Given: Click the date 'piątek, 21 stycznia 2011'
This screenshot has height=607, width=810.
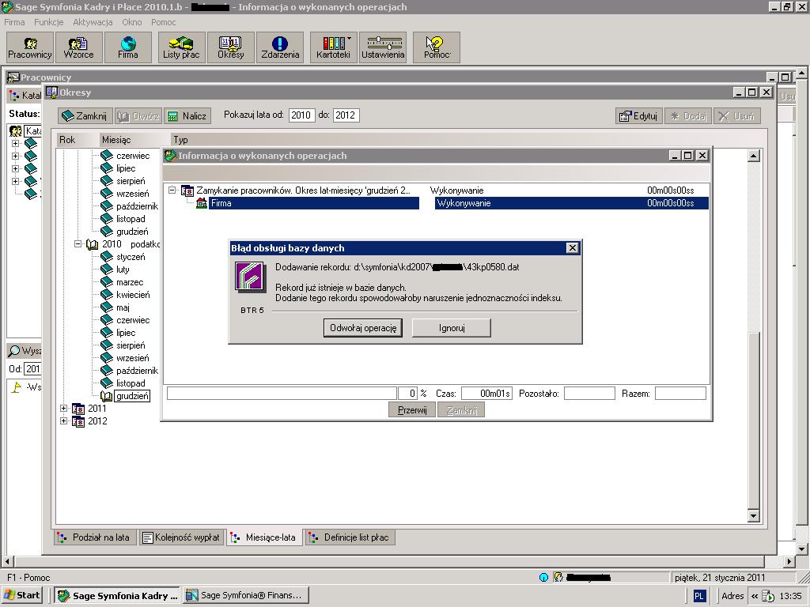Looking at the screenshot, I should [720, 578].
